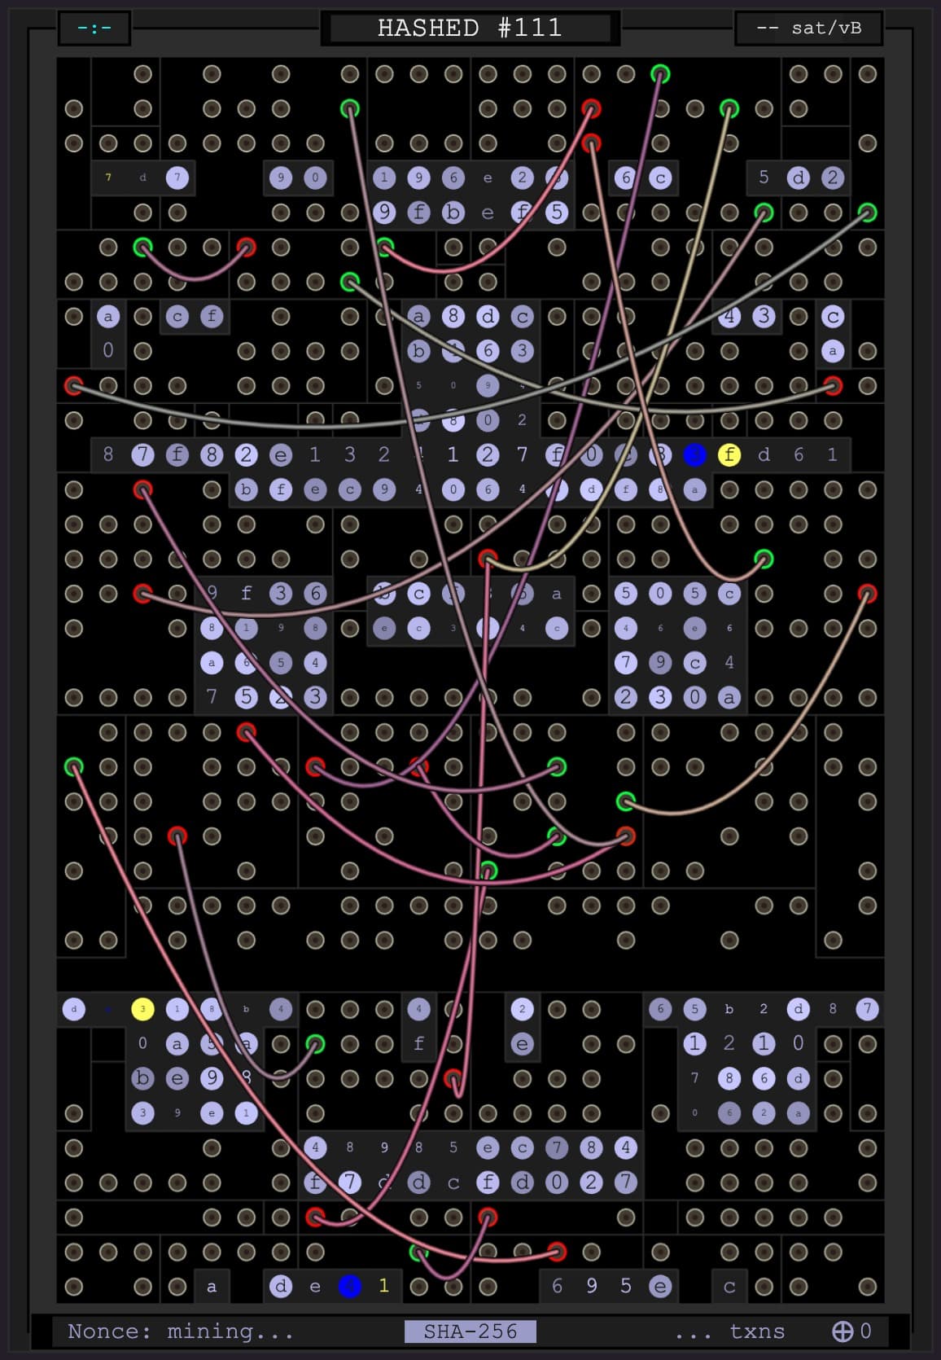This screenshot has height=1360, width=941.
Task: Click the green jack on the far left edge
Action: pyautogui.click(x=74, y=766)
